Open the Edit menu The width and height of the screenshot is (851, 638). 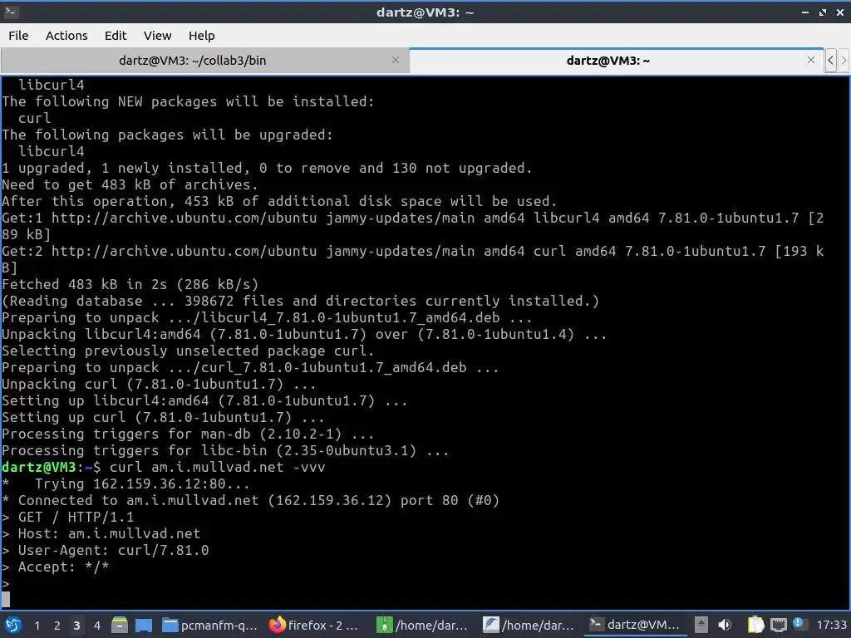click(x=115, y=36)
